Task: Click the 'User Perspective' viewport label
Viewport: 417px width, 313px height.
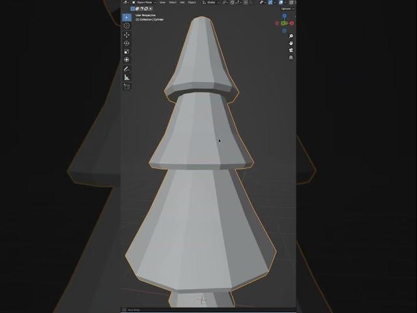Action: pyautogui.click(x=145, y=16)
